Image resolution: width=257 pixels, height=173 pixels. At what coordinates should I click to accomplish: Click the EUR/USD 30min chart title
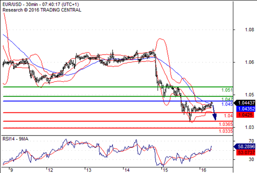point(40,5)
